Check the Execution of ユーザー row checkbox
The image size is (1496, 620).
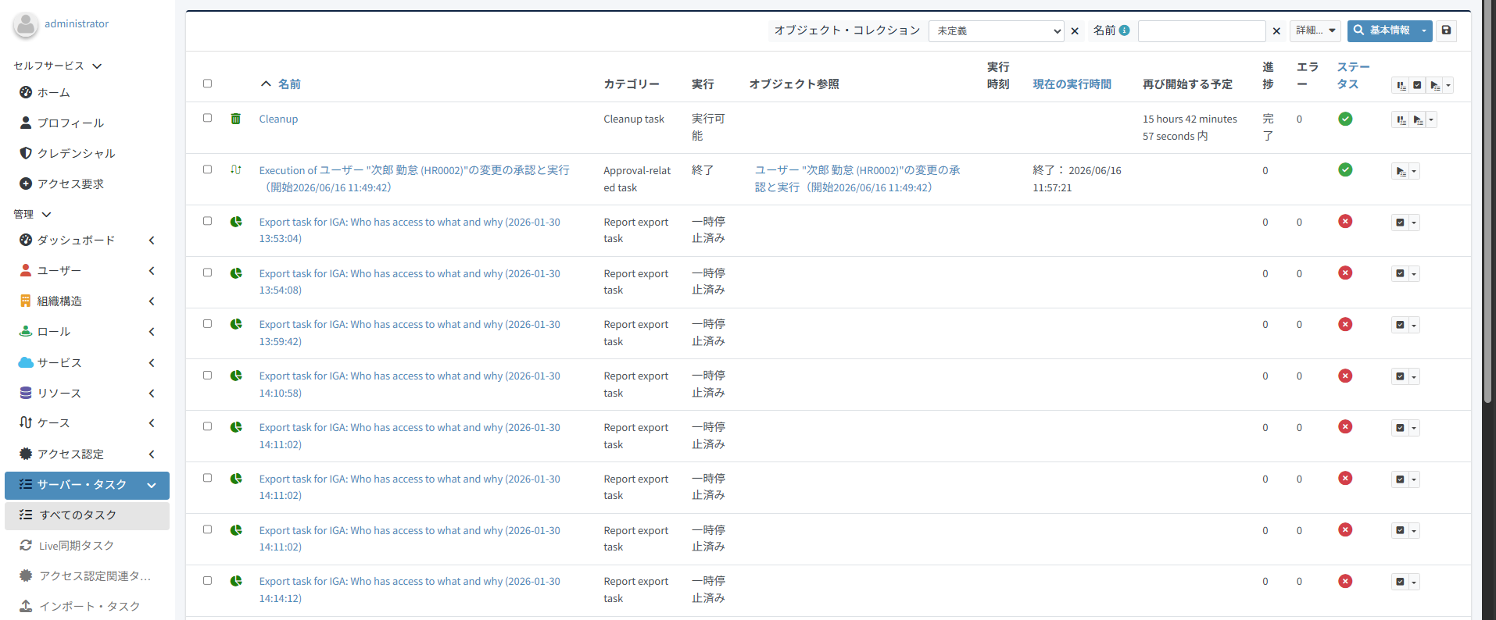(x=207, y=169)
